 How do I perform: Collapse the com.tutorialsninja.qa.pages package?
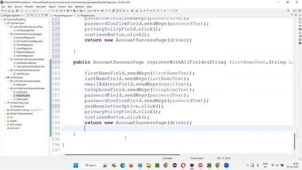coord(8,34)
